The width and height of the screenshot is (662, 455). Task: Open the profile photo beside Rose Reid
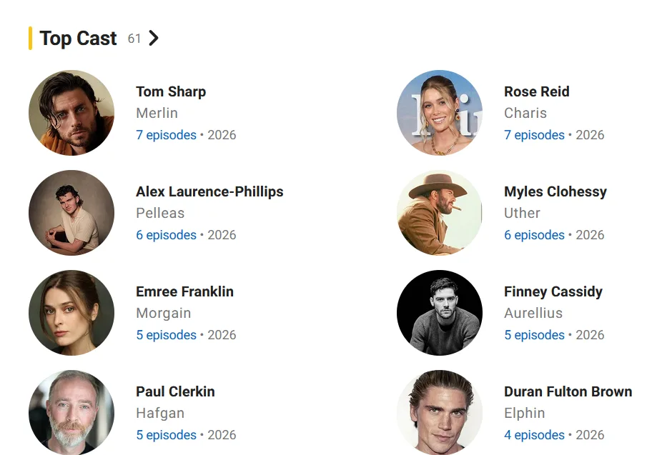coord(440,113)
